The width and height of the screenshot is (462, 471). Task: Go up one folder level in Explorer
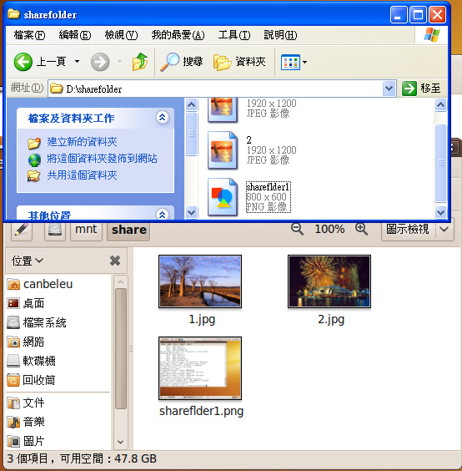click(x=140, y=62)
